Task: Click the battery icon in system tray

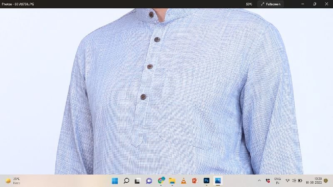Action: tap(300, 181)
